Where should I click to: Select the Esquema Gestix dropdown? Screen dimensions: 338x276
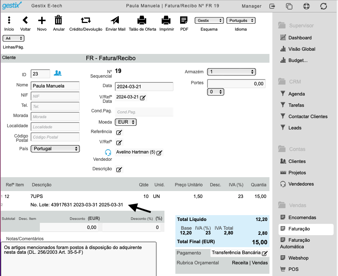[x=209, y=20]
